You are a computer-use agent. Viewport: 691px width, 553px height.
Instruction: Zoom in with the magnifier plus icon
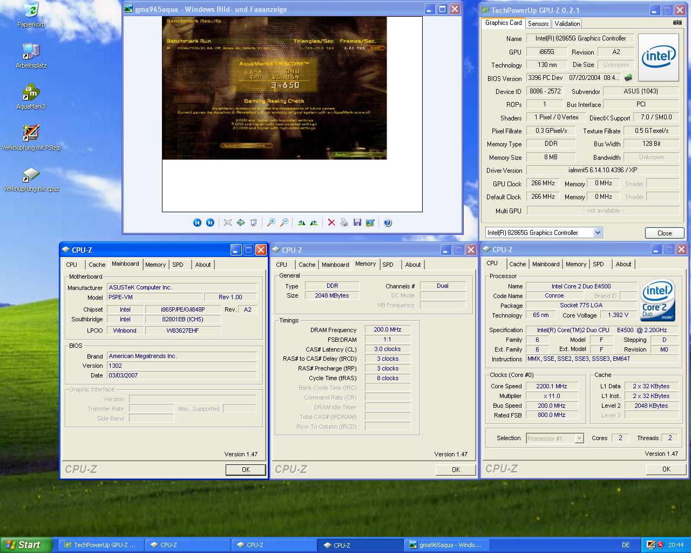click(x=271, y=222)
